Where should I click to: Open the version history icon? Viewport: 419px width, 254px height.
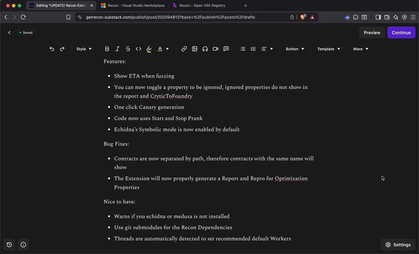pyautogui.click(x=9, y=245)
